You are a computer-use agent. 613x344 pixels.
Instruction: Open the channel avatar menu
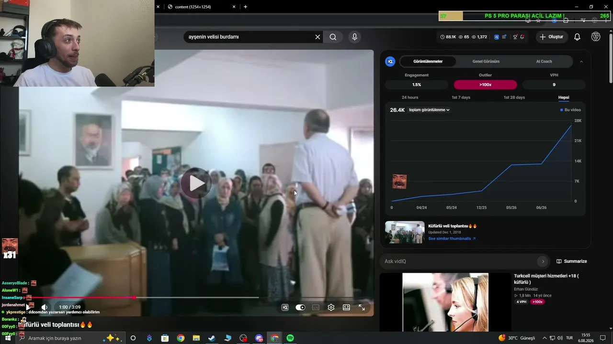(x=596, y=37)
